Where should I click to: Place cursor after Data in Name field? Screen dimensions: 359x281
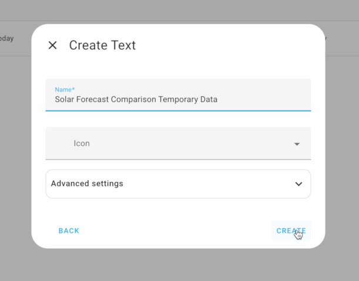[218, 100]
